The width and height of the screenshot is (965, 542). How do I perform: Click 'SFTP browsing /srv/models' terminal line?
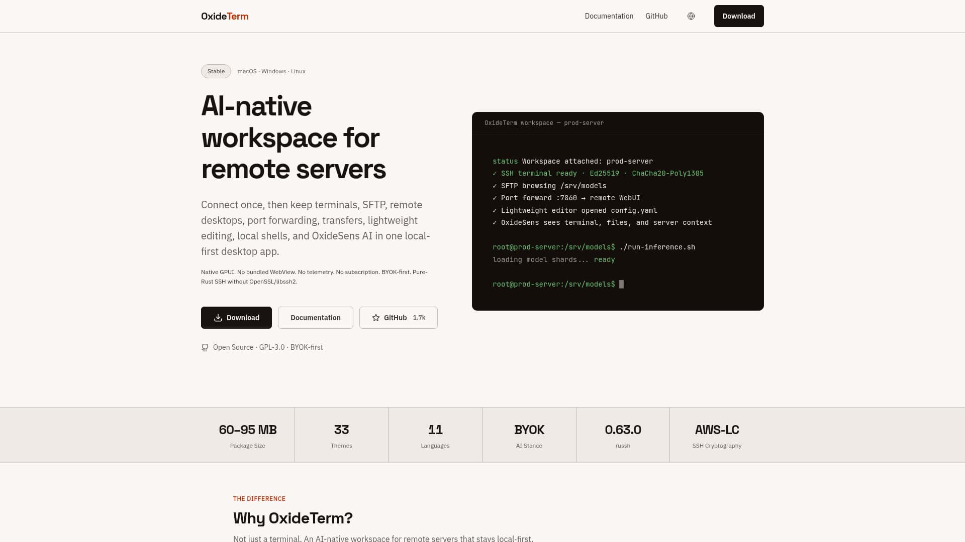(x=550, y=186)
